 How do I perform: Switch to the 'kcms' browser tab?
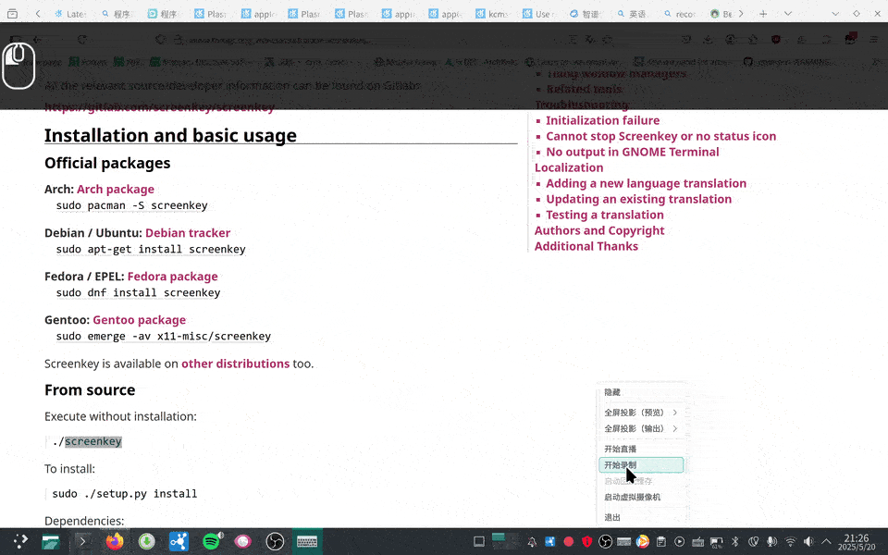point(493,14)
